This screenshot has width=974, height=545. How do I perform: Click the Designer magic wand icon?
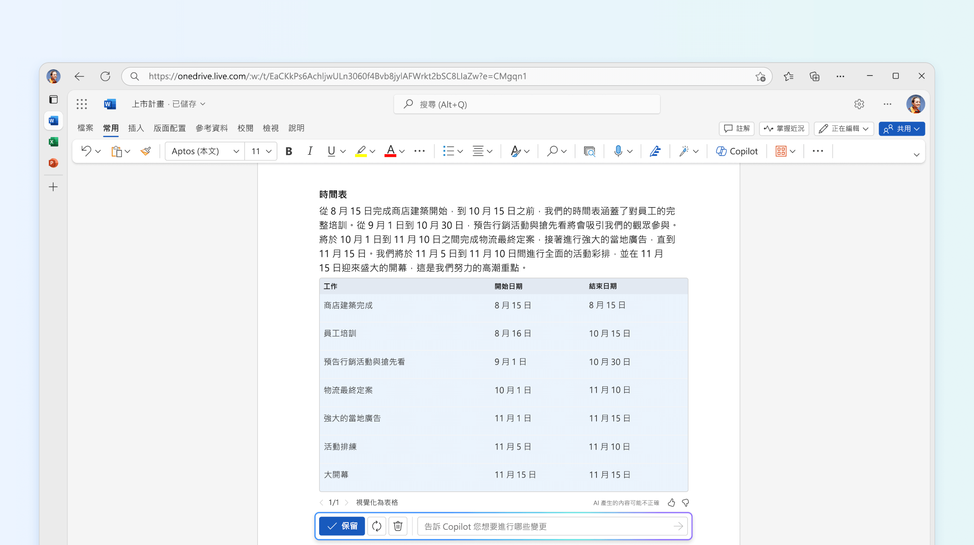coord(684,151)
